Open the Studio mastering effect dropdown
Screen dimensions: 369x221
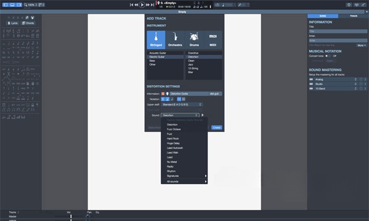[336, 84]
